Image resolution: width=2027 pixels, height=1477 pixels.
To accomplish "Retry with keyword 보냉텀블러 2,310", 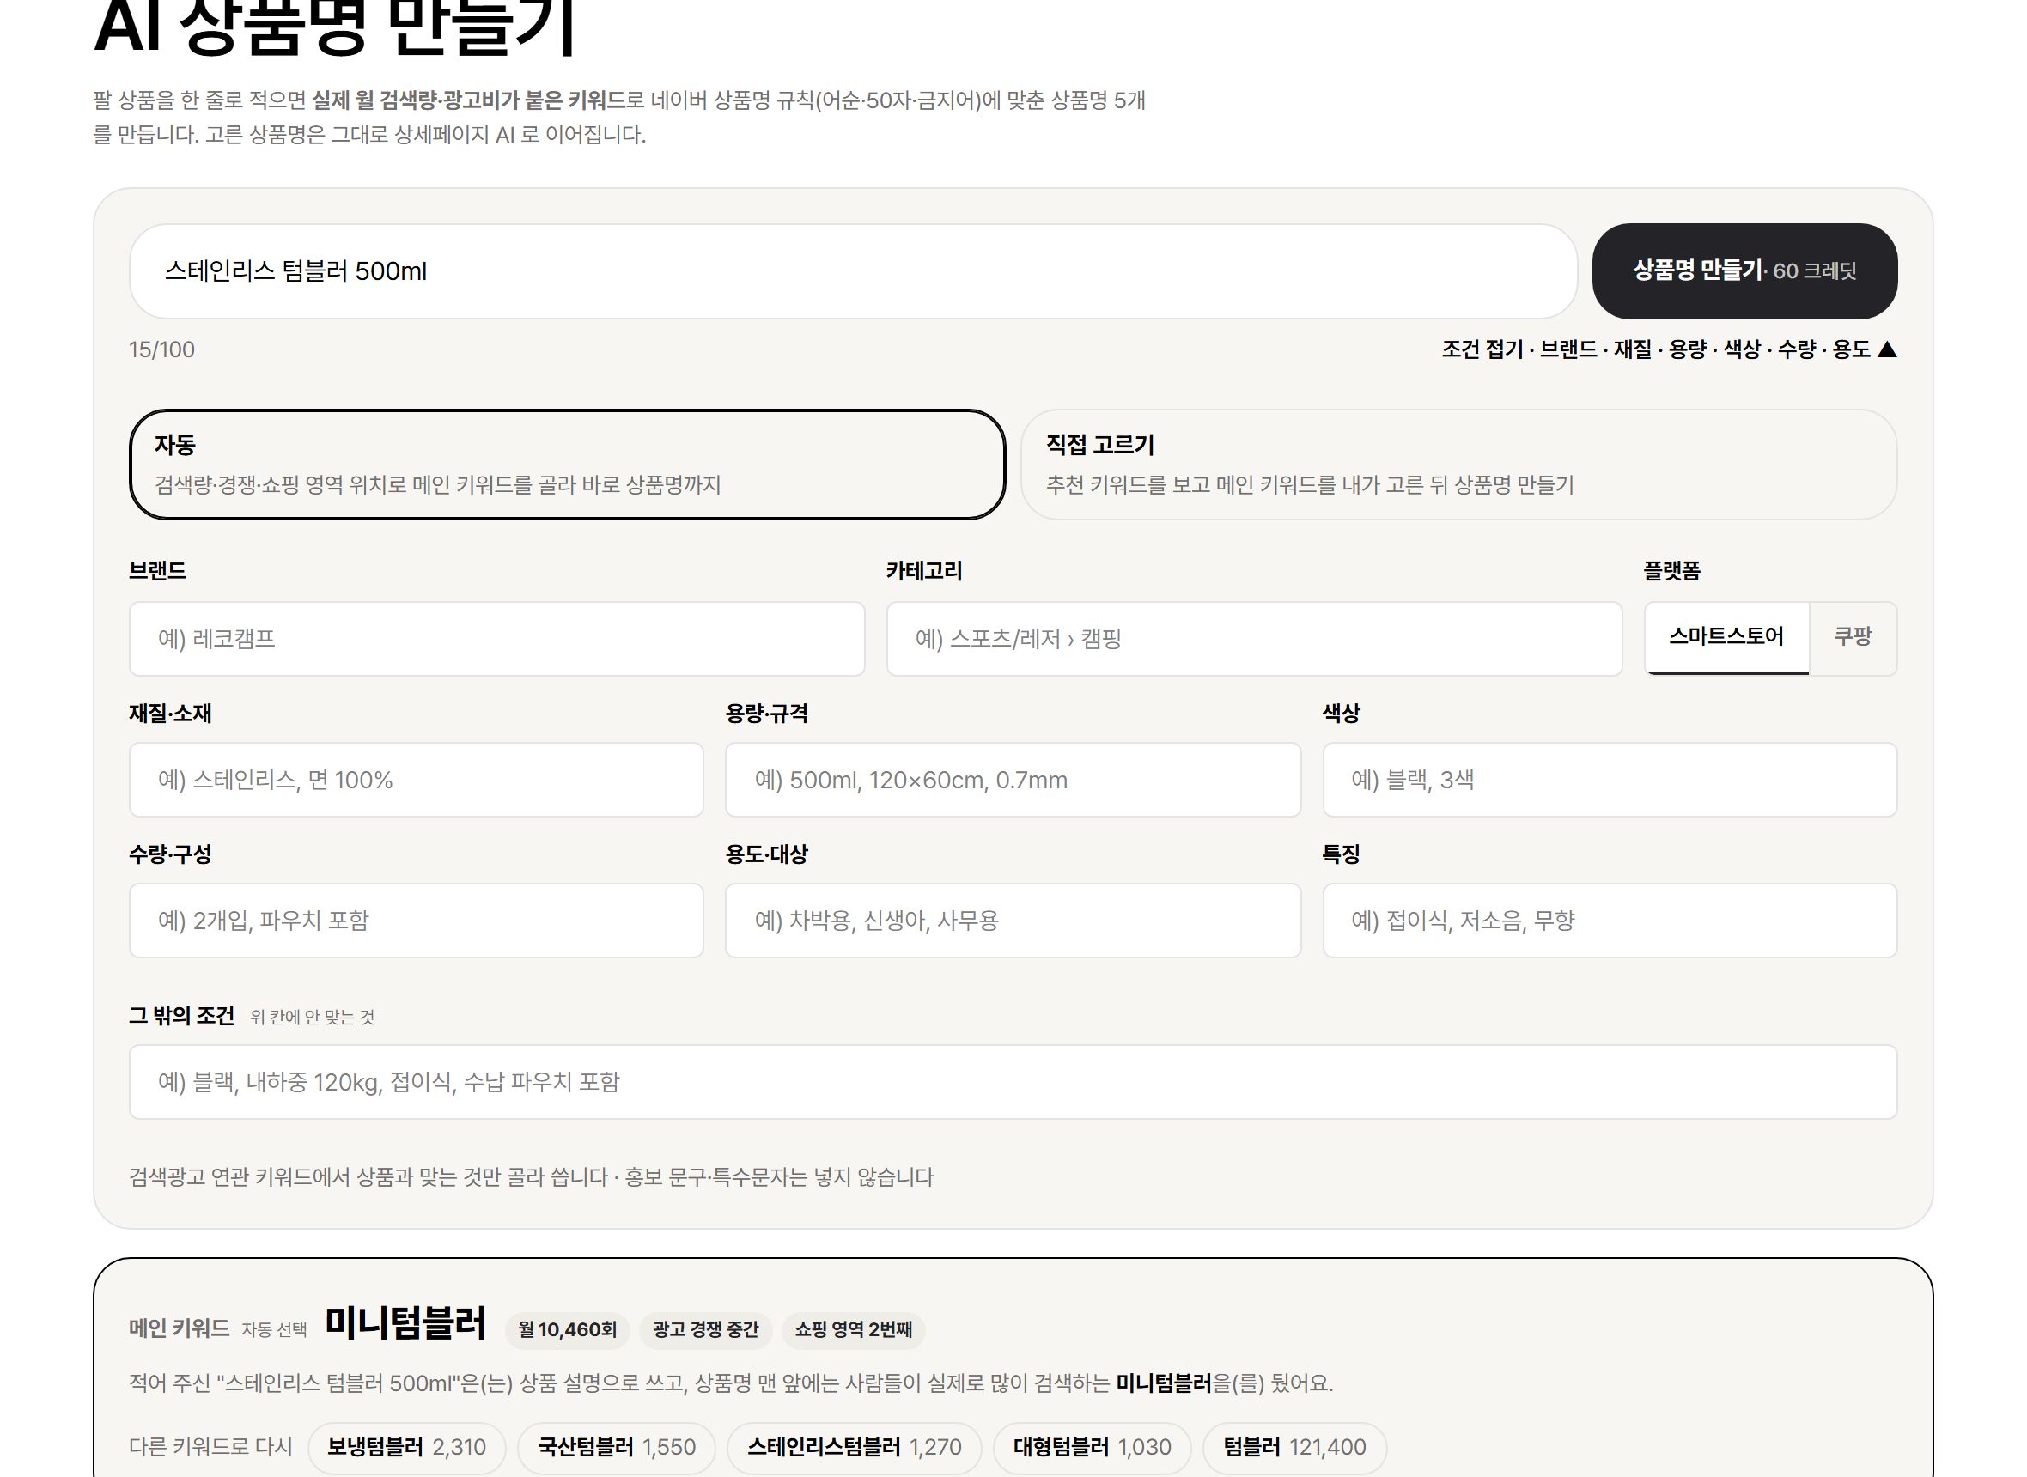I will pos(407,1447).
